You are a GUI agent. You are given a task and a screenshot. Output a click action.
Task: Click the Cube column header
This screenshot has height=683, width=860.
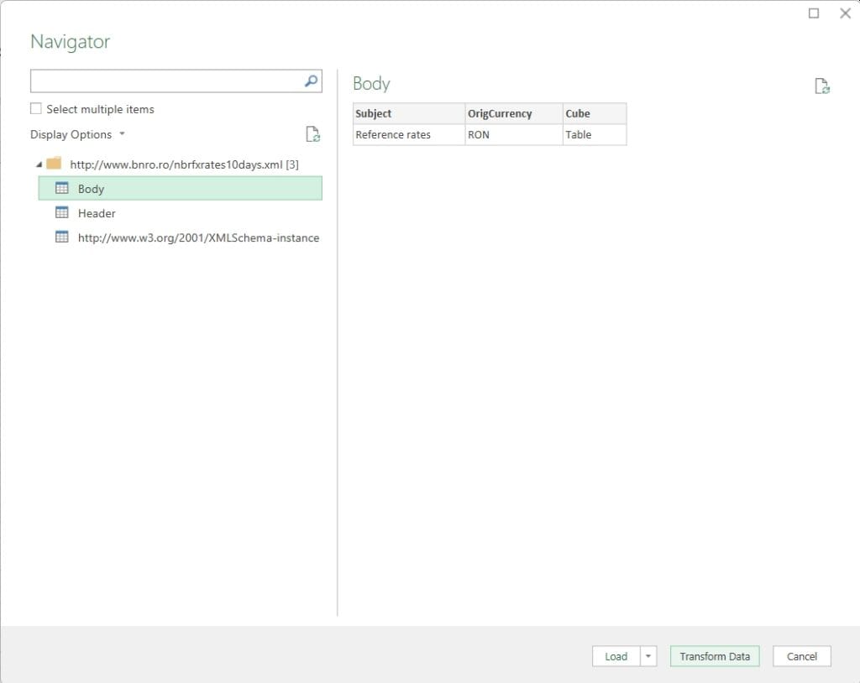point(595,113)
